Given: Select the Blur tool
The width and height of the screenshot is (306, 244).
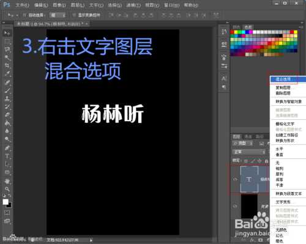Looking at the screenshot, I should point(7,131).
